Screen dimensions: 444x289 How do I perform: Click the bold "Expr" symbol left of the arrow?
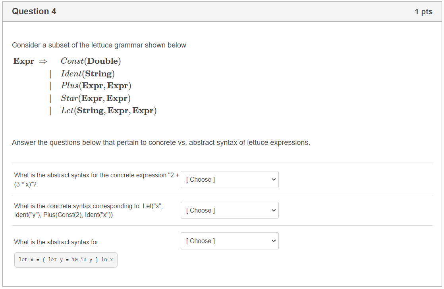click(x=24, y=61)
